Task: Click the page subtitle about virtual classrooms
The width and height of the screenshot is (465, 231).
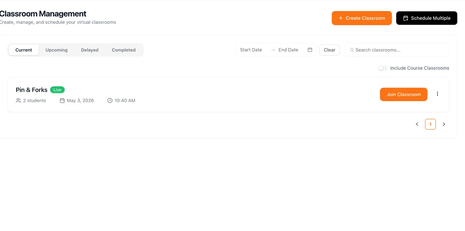Action: tap(58, 22)
